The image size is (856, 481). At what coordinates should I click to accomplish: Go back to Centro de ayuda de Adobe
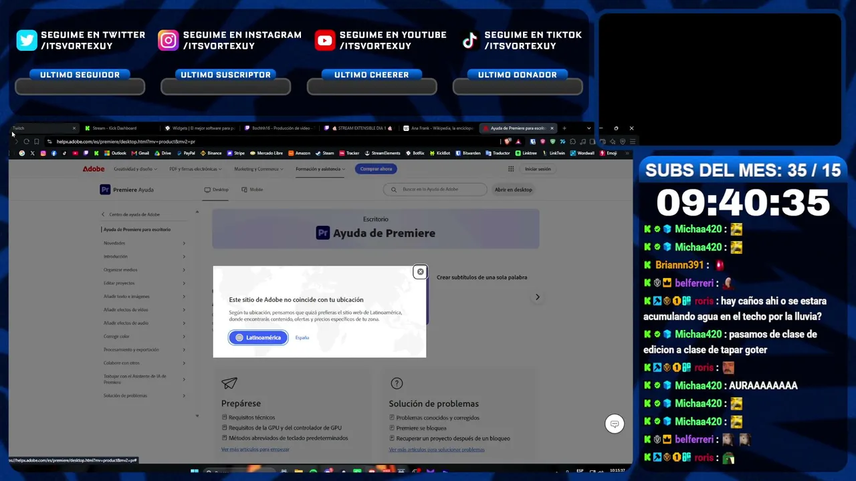[131, 214]
